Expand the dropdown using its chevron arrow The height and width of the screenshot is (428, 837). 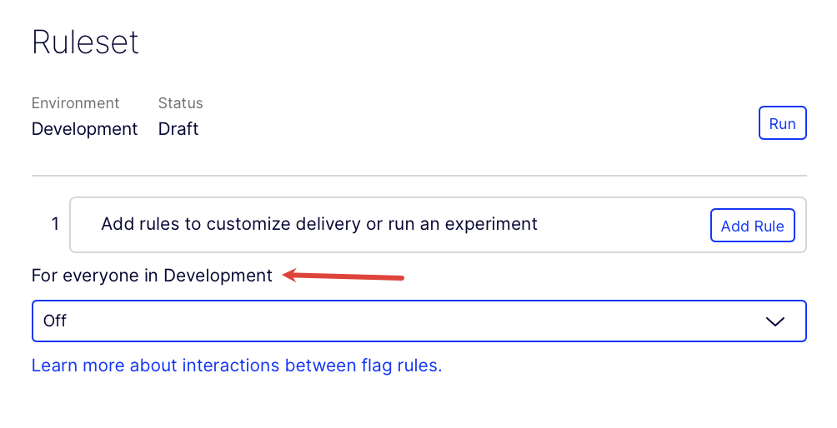click(774, 321)
